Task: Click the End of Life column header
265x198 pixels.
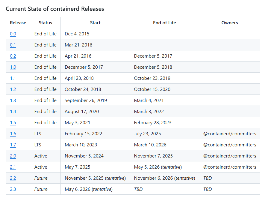Action: coord(164,23)
